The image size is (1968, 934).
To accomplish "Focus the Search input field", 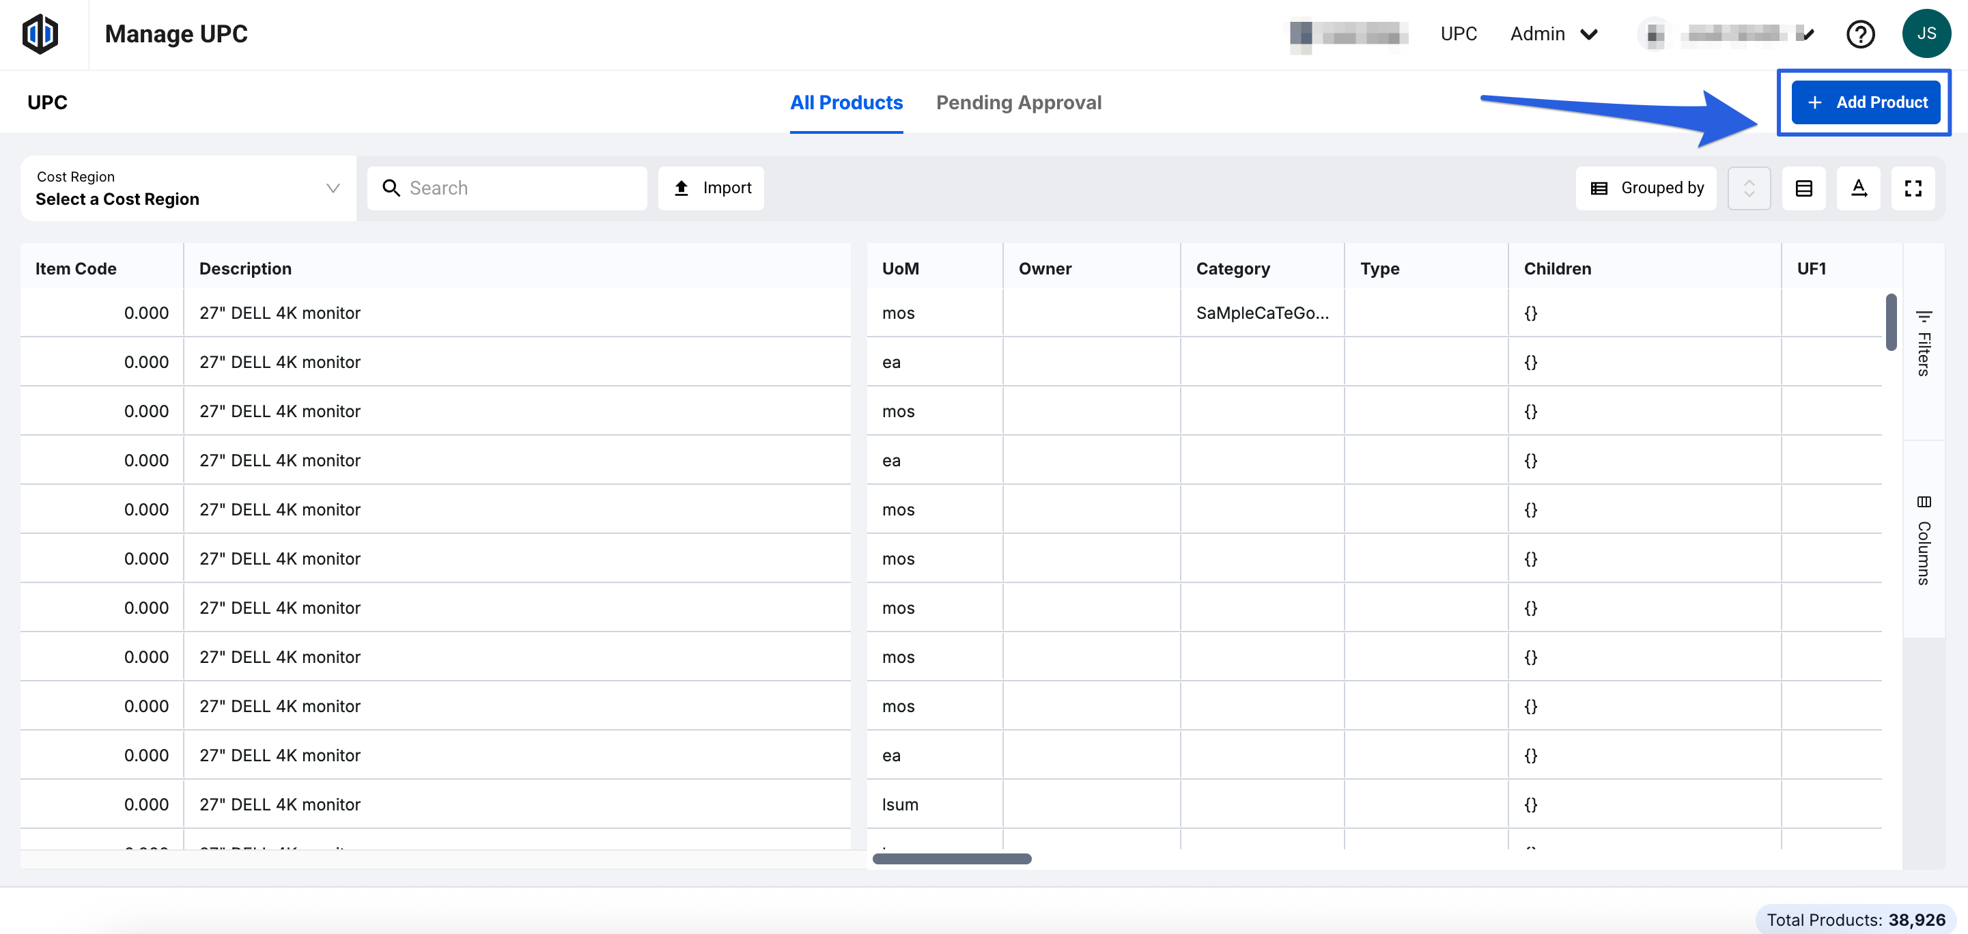I will 520,188.
